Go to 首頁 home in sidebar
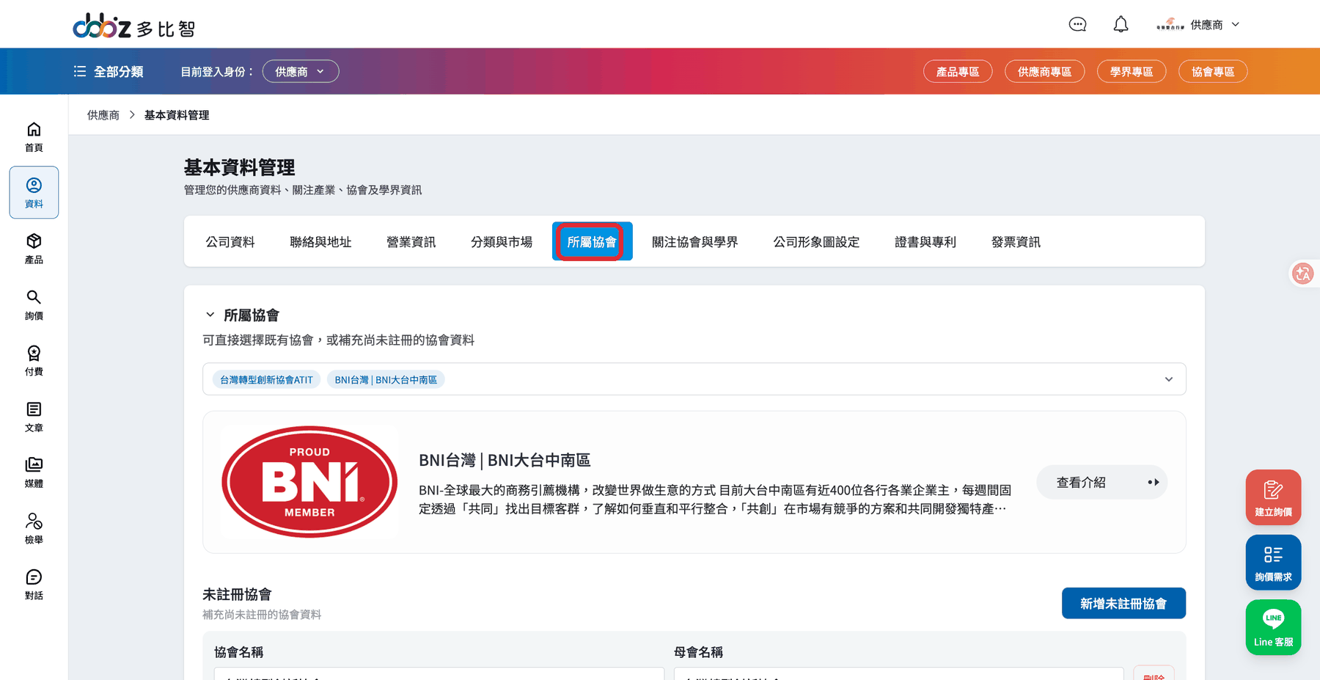Screen dimensions: 1320x680 [34, 137]
